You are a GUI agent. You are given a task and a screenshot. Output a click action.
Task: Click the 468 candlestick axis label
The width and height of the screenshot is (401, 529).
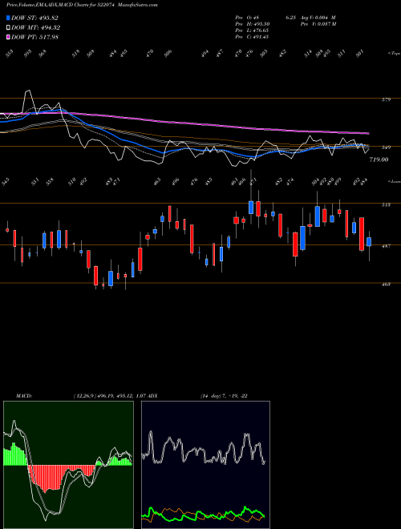pyautogui.click(x=386, y=284)
